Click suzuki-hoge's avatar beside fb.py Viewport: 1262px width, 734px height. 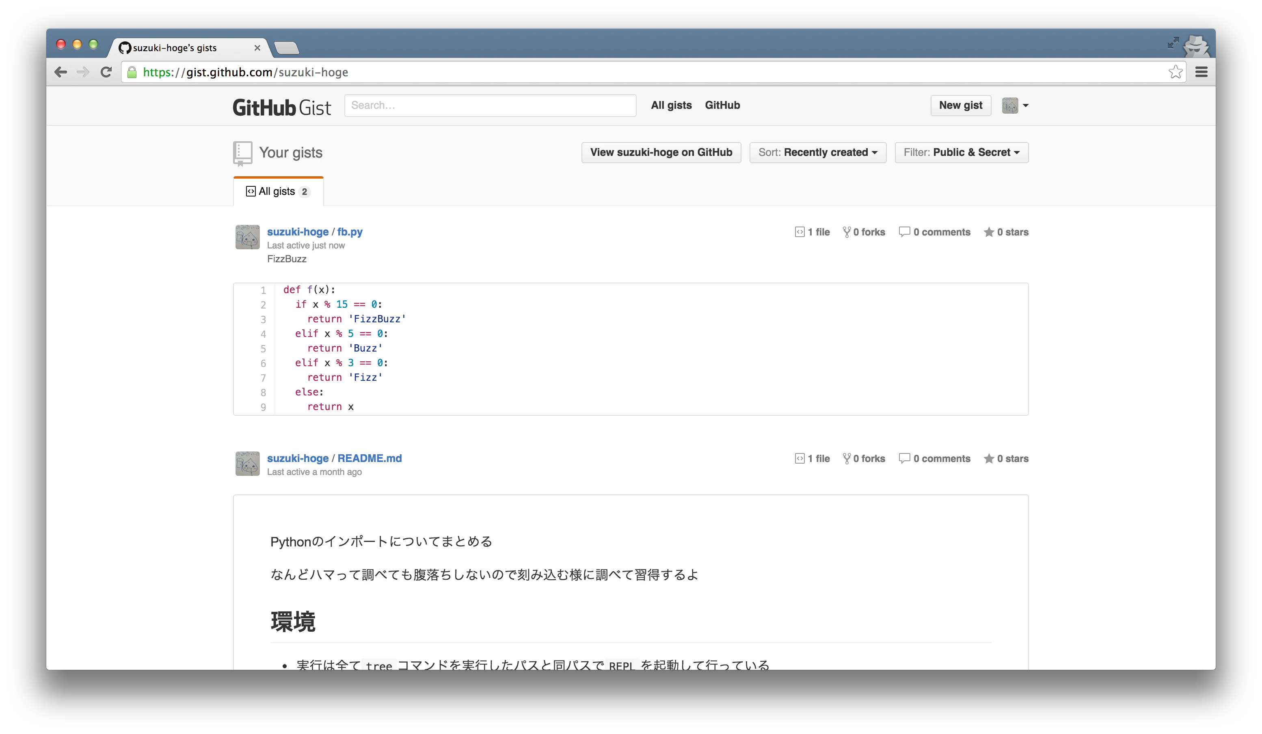point(247,239)
